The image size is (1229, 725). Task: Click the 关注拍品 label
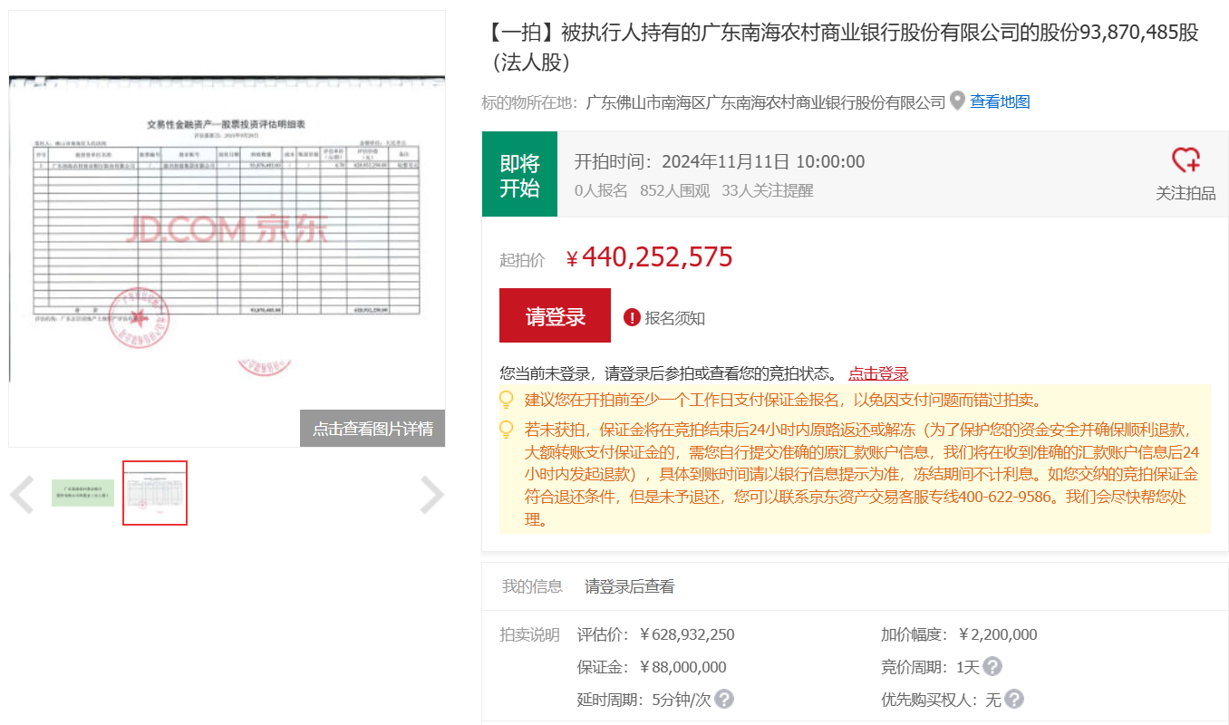(x=1185, y=193)
